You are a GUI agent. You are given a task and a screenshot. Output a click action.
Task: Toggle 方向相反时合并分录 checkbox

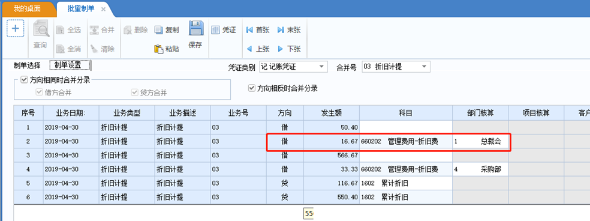pos(251,88)
